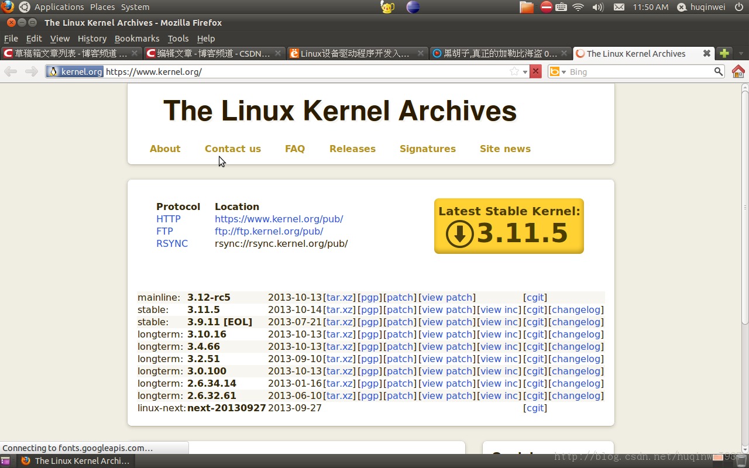Click the yellow character icon in top panel
The width and height of the screenshot is (749, 468).
click(x=387, y=7)
